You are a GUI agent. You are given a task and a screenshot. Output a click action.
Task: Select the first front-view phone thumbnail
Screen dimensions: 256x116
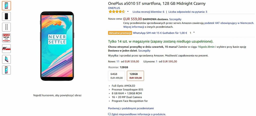click(x=6, y=6)
